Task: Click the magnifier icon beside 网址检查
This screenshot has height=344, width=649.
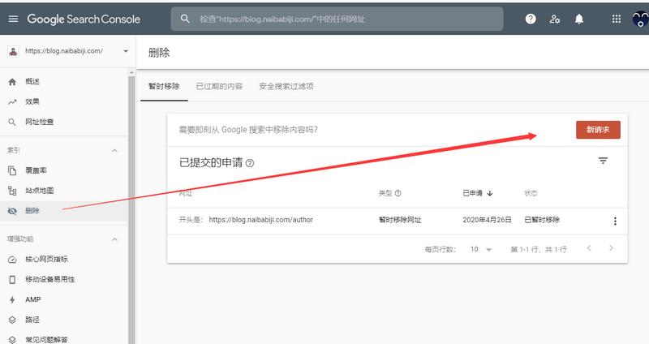Action: click(12, 123)
